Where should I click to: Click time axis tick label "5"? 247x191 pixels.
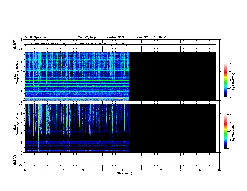[122, 170]
